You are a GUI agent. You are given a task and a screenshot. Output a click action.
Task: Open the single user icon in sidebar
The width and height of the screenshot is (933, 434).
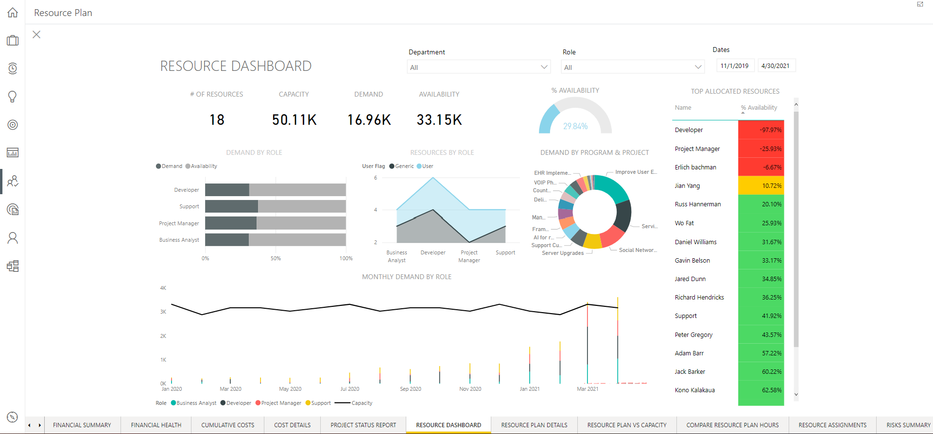coord(13,238)
